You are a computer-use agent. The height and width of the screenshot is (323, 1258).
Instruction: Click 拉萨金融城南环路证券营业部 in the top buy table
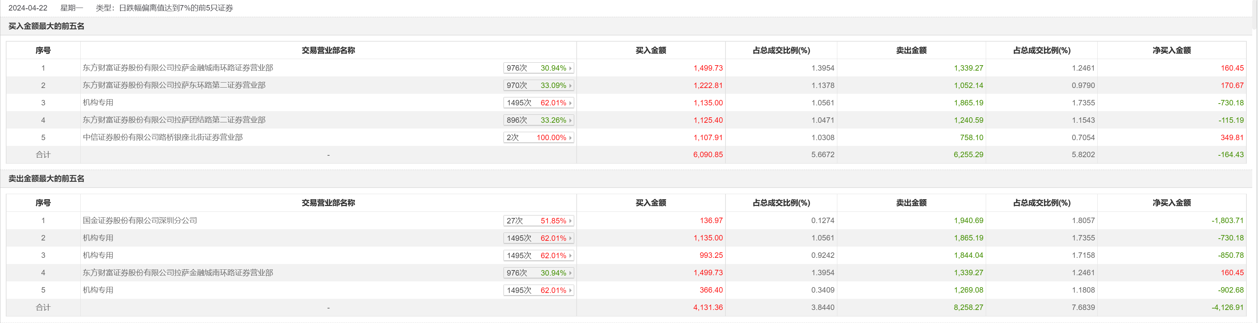pos(178,68)
